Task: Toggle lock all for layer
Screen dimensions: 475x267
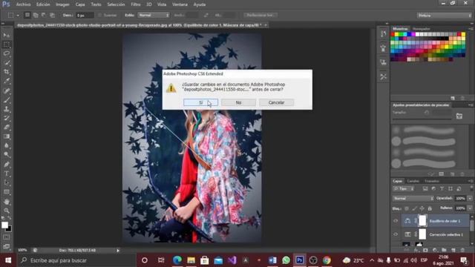Action: pos(430,208)
